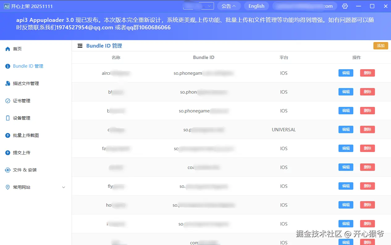Image resolution: width=391 pixels, height=245 pixels.
Task: Open the 公告 dropdown
Action: (229, 6)
